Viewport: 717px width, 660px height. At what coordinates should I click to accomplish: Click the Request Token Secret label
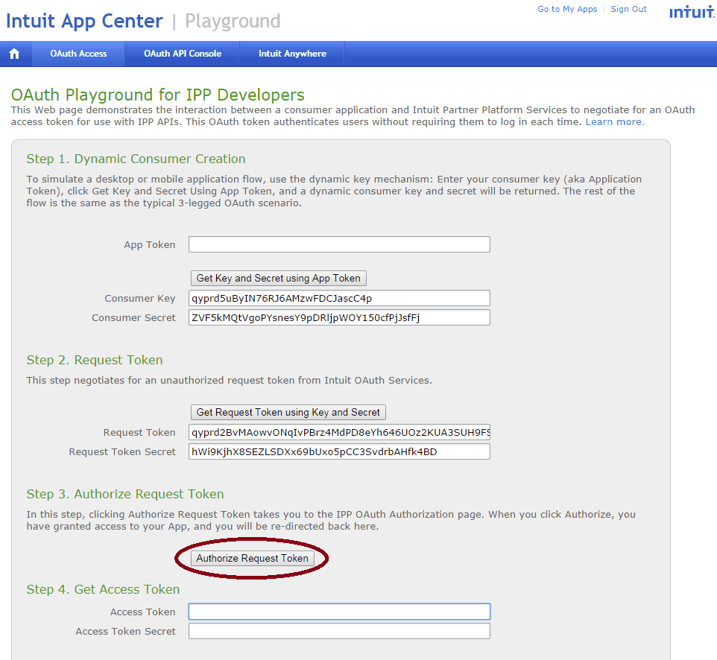[122, 452]
